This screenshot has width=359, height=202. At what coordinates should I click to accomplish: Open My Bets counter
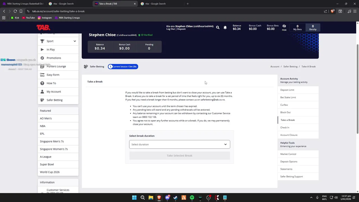298,27
